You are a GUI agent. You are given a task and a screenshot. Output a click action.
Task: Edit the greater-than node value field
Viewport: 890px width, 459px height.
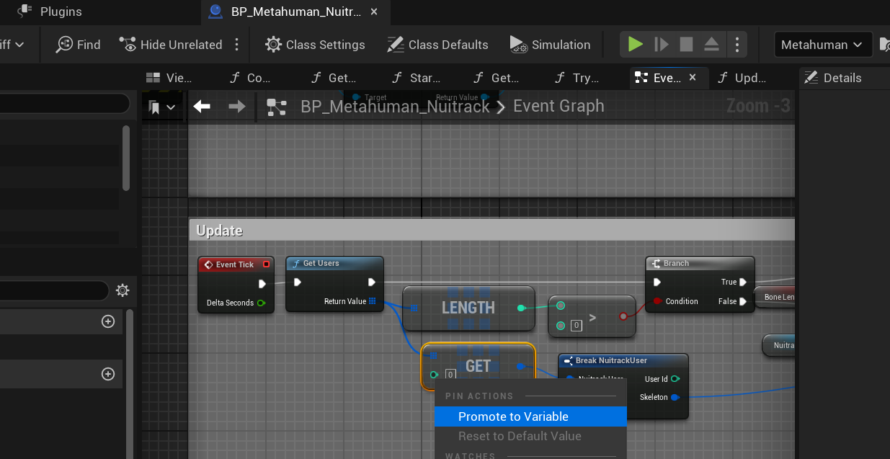click(x=577, y=326)
